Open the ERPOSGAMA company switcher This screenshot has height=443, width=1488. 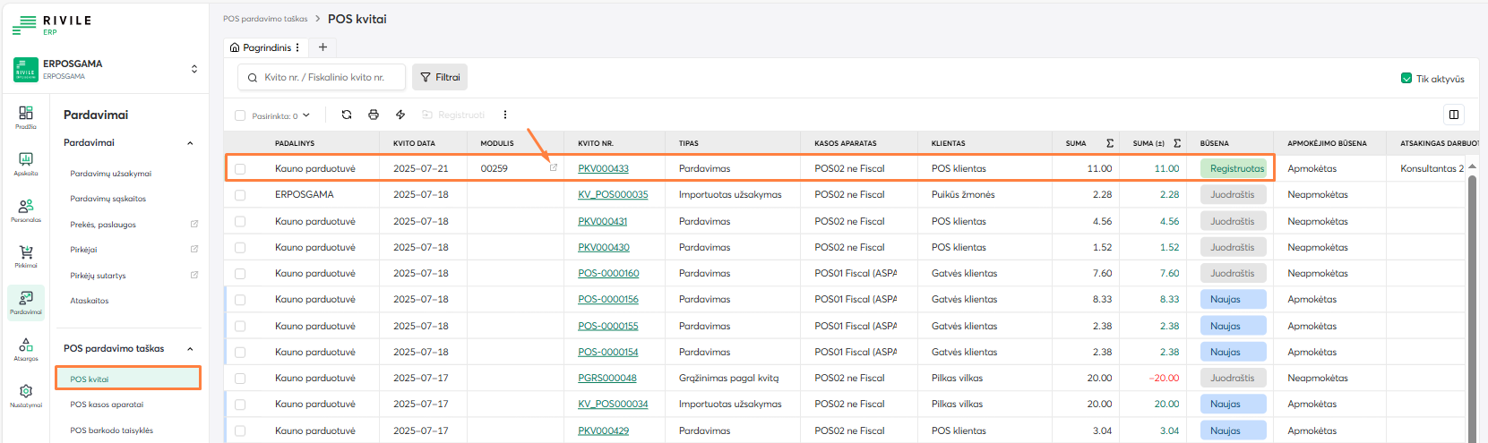(x=194, y=69)
